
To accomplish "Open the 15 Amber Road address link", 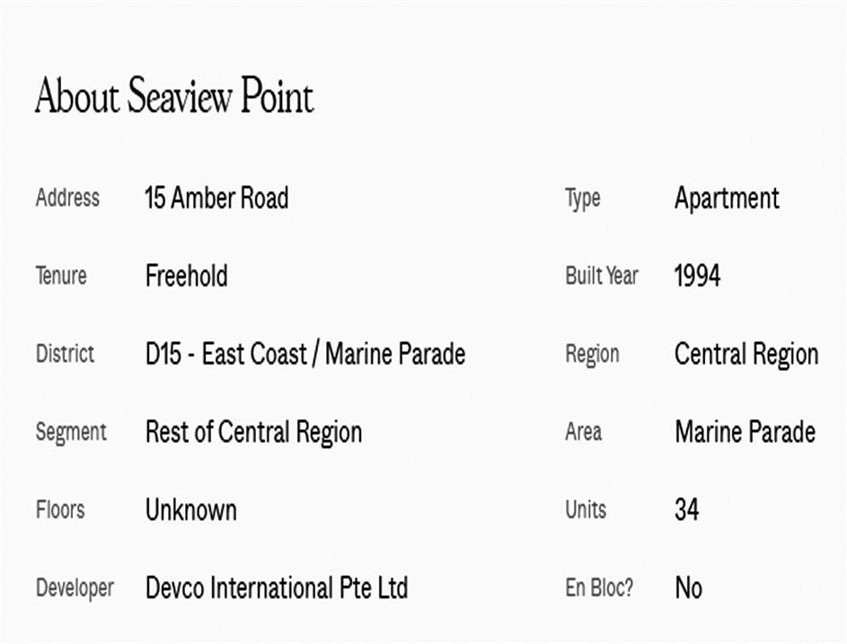I will pyautogui.click(x=216, y=198).
